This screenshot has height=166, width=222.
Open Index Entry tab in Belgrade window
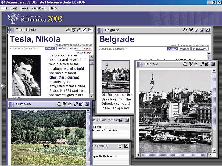coord(200,49)
